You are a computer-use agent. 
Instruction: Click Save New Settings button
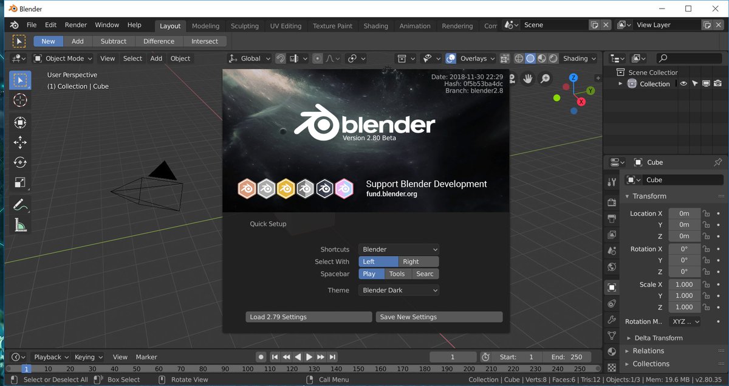click(439, 317)
